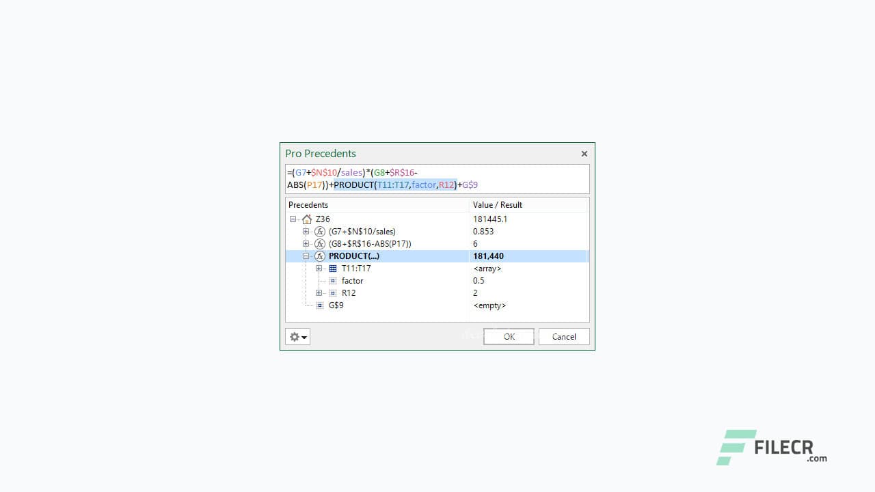Click the fx icon for (G8+$R$16-ABS(P17))
Screen dimensions: 875x492
pyautogui.click(x=320, y=243)
